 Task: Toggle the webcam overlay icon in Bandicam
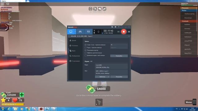98,31
